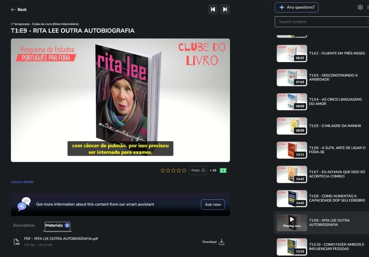This screenshot has height=257, width=369.
Task: Open the Any questions? button
Action: point(297,7)
